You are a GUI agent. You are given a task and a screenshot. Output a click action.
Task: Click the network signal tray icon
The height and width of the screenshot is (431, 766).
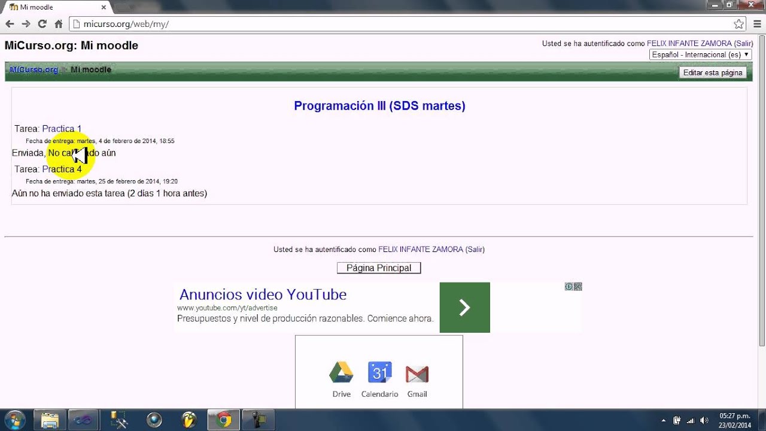(x=691, y=420)
